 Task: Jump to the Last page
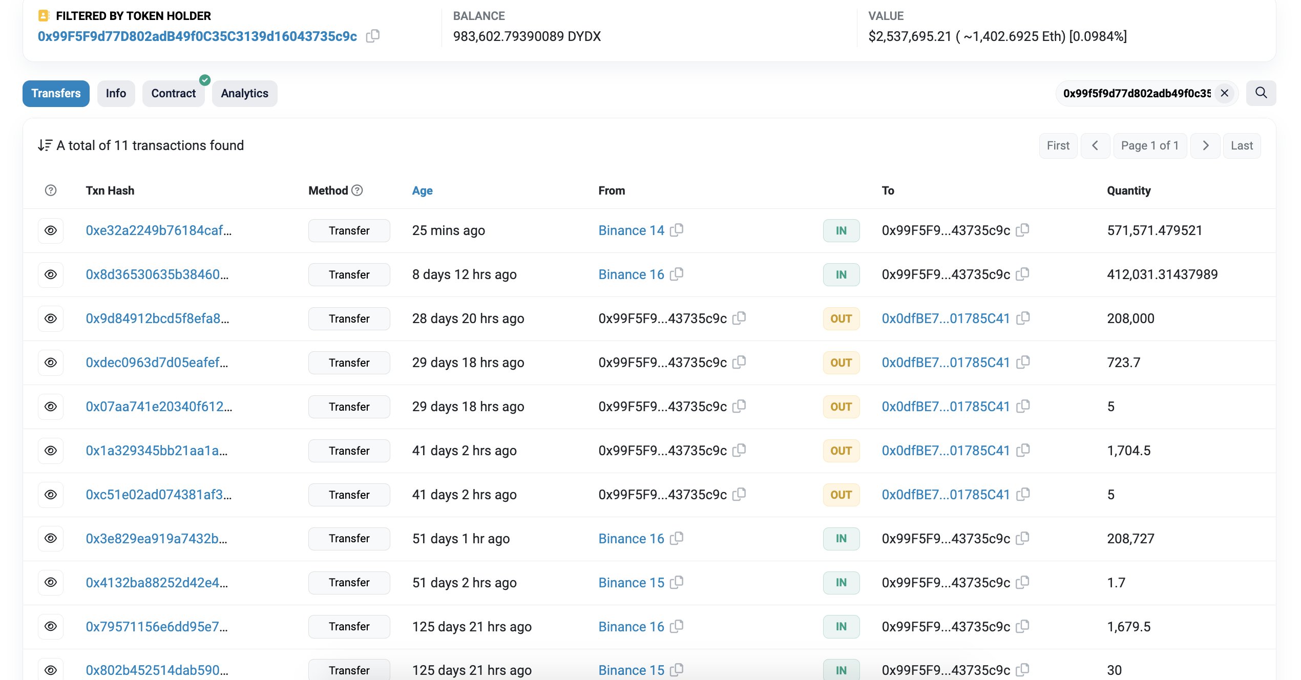coord(1242,145)
